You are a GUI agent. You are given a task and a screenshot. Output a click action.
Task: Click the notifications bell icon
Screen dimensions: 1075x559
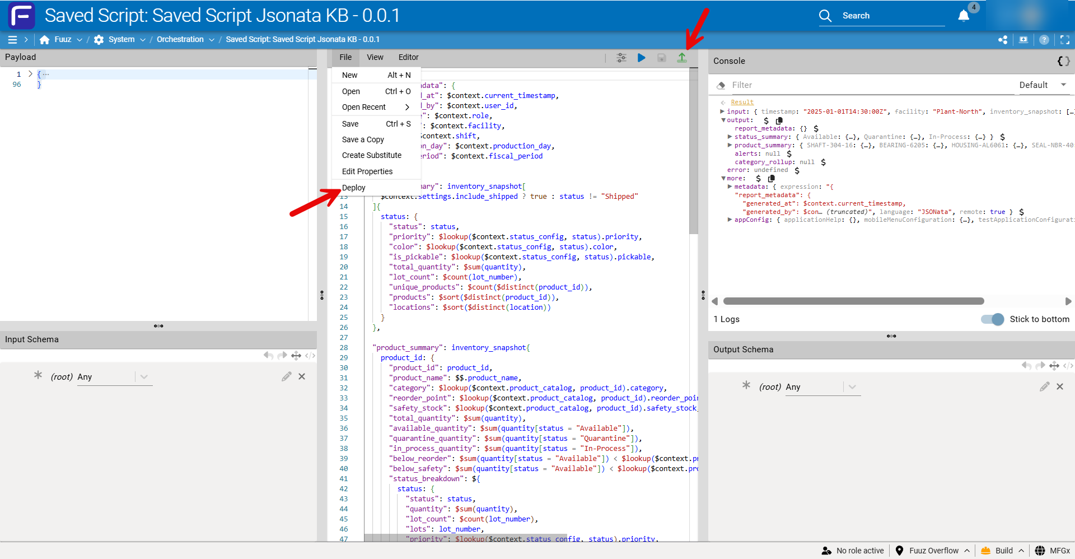tap(964, 16)
